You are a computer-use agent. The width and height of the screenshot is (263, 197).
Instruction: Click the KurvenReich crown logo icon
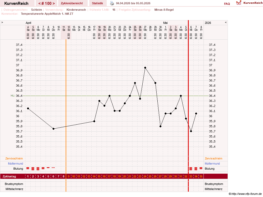(x=239, y=3)
